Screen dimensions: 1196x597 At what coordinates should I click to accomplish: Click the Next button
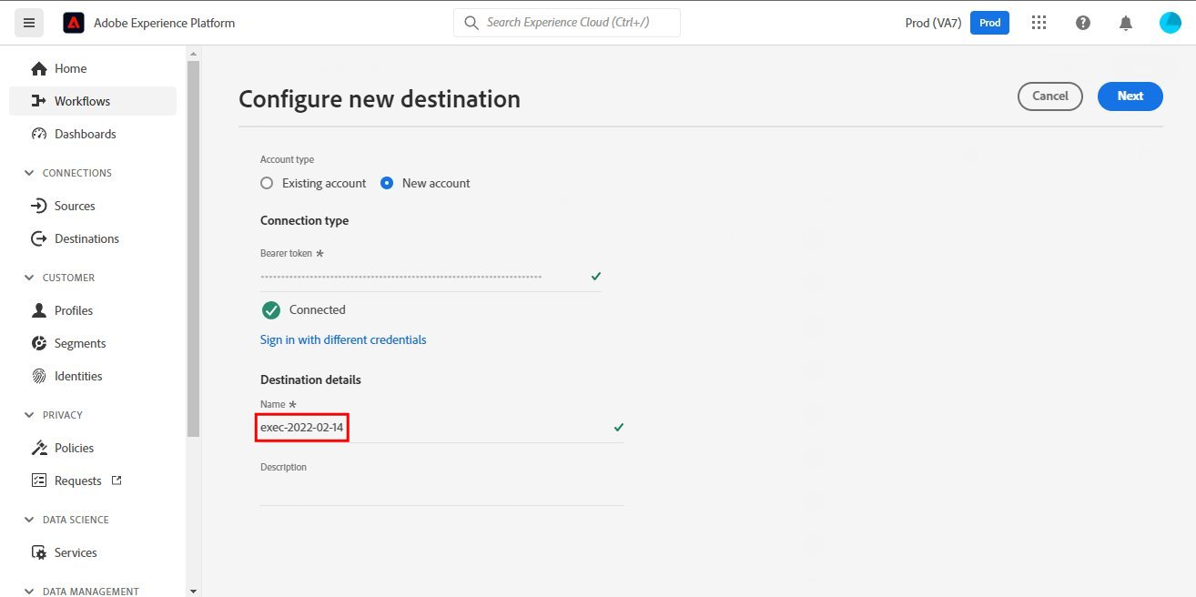tap(1130, 96)
